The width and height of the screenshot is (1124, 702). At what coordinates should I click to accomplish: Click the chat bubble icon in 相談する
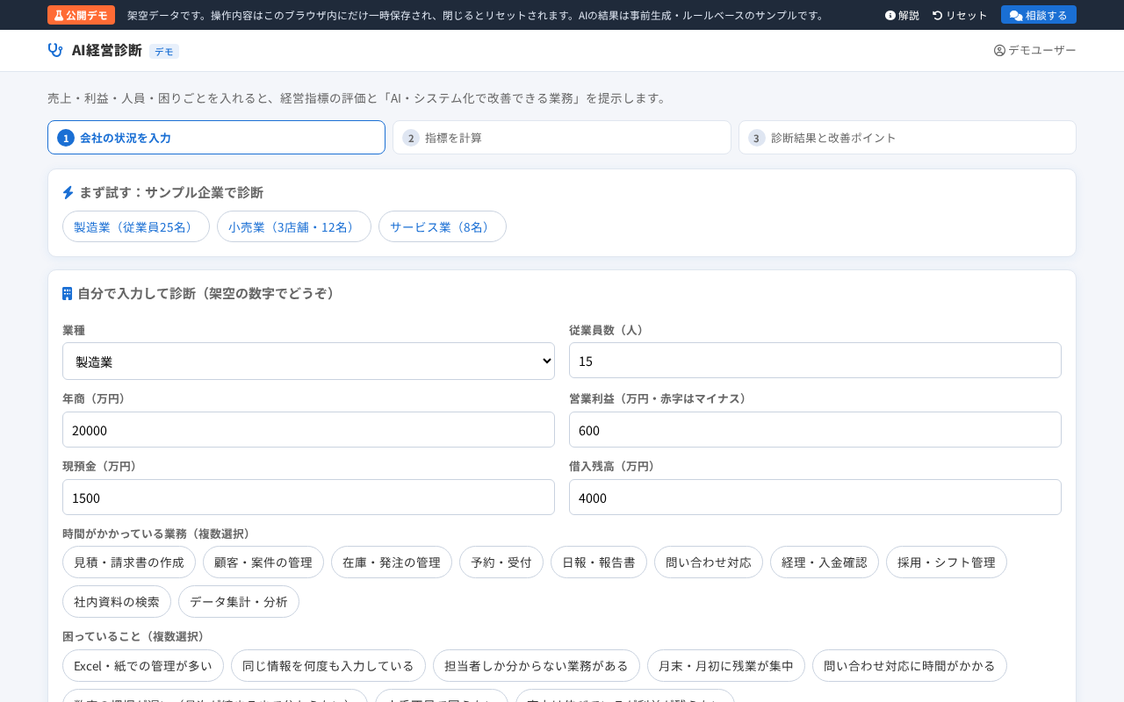(x=1016, y=15)
